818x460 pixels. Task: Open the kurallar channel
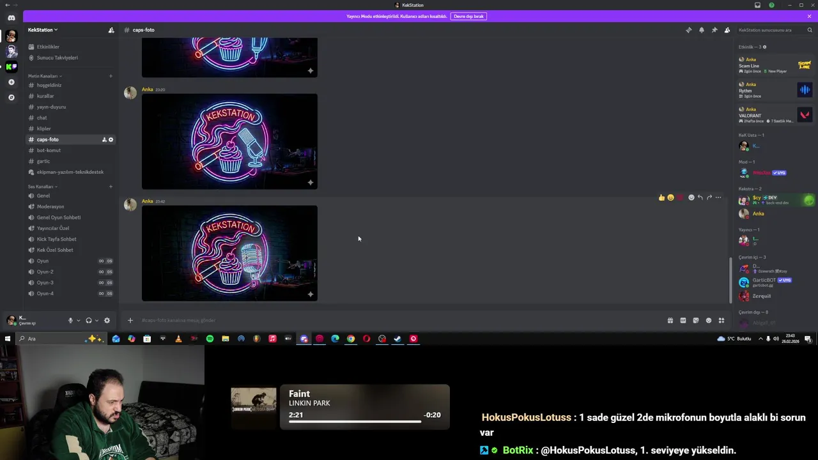(x=70, y=96)
